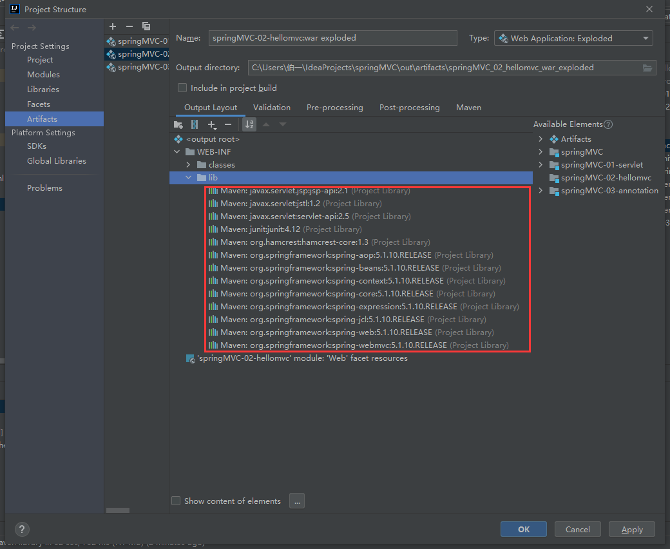This screenshot has height=549, width=670.
Task: Expand springMVC module in Available Elements
Action: tap(541, 151)
